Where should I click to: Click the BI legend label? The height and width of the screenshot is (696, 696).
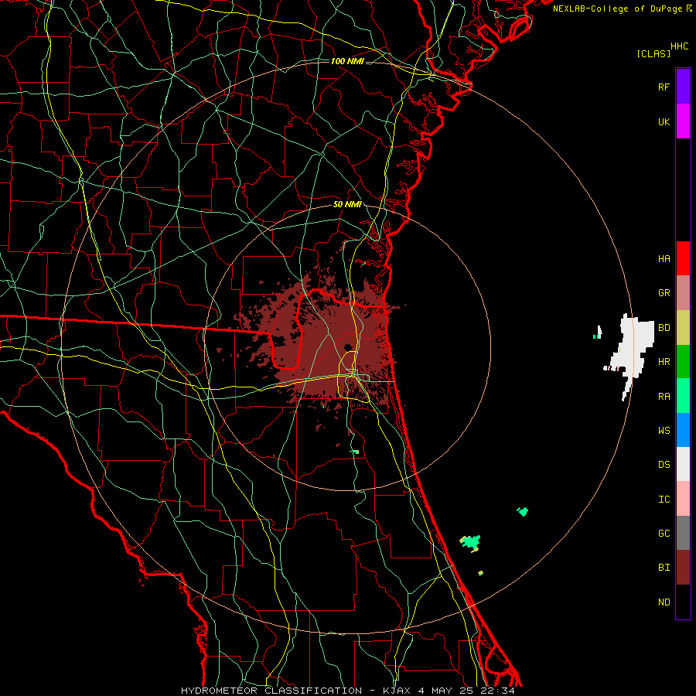tap(664, 568)
